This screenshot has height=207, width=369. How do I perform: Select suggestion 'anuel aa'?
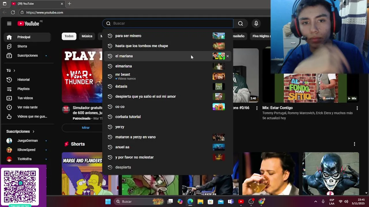167,147
